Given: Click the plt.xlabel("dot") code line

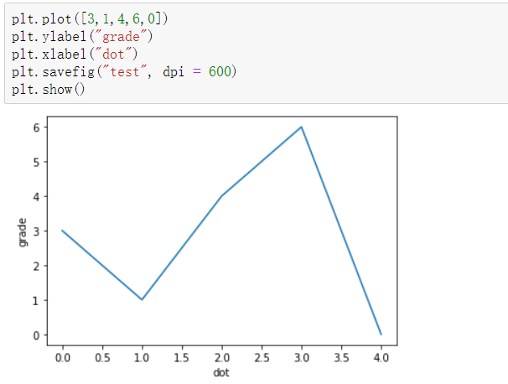Looking at the screenshot, I should (x=75, y=54).
